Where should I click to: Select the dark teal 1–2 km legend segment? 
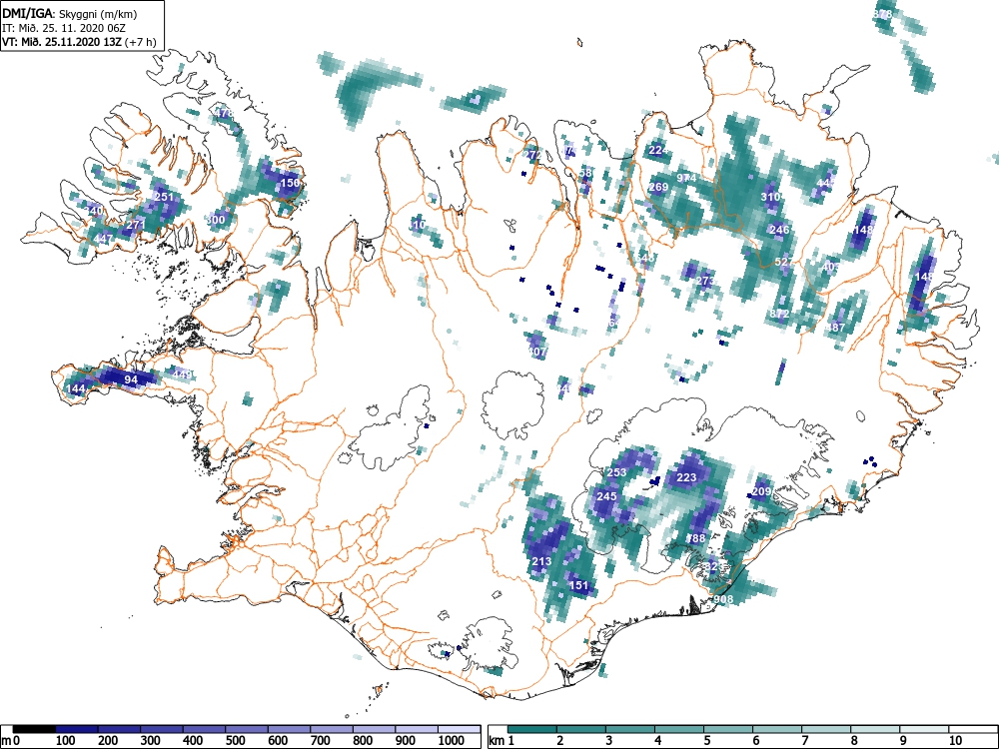pos(532,729)
